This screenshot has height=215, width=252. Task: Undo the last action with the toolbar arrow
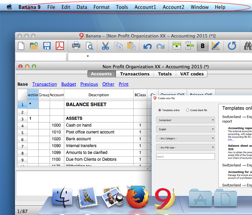tap(147, 46)
